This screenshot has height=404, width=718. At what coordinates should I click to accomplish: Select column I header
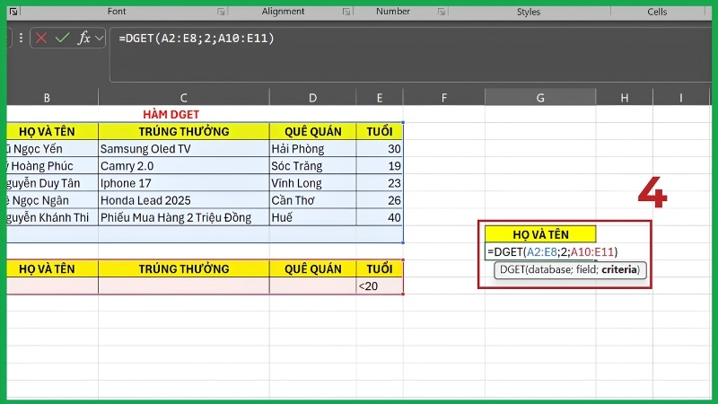pos(681,98)
